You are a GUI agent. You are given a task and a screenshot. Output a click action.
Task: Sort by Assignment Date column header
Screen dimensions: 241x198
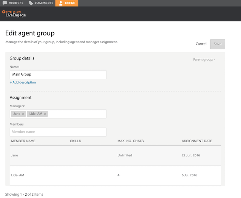pyautogui.click(x=197, y=141)
